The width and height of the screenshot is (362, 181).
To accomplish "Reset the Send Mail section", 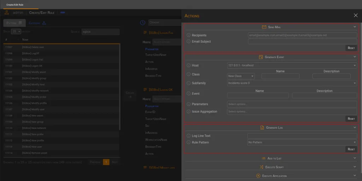I will pos(351,48).
